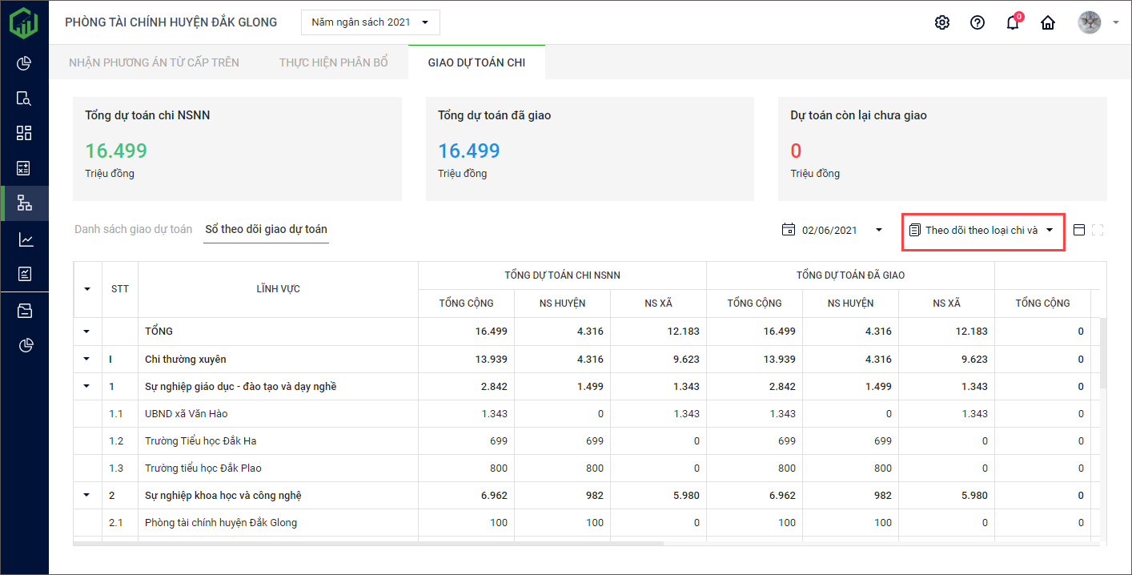Collapse Sự nghiệp khoa học và công nghệ
This screenshot has height=575, width=1132.
86,496
